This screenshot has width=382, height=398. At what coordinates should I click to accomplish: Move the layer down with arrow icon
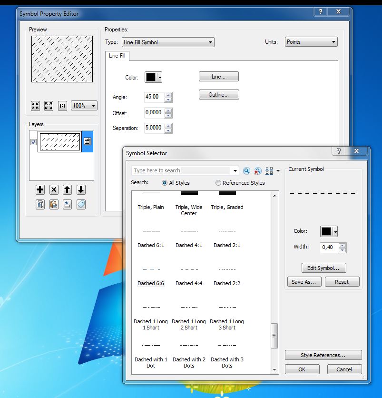tap(81, 189)
